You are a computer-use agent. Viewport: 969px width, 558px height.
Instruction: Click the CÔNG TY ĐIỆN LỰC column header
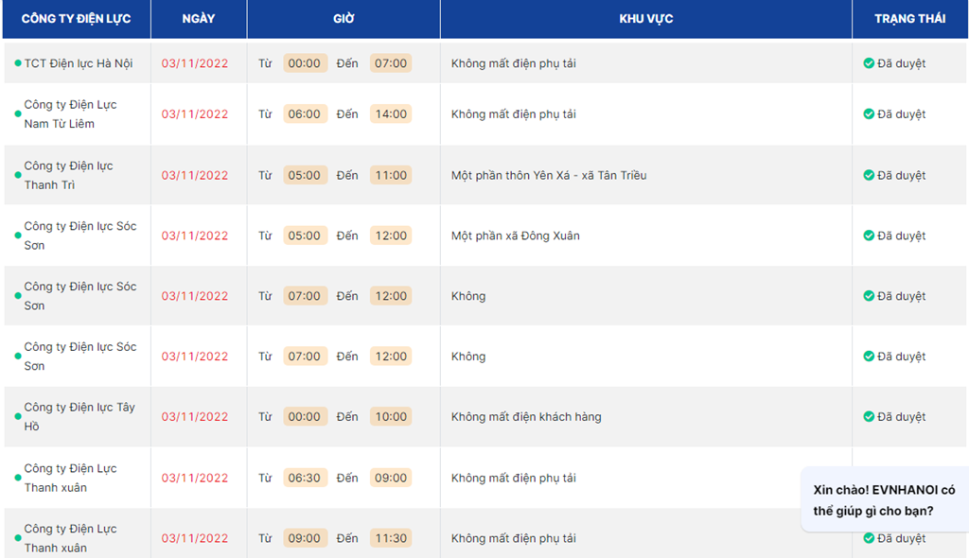76,19
